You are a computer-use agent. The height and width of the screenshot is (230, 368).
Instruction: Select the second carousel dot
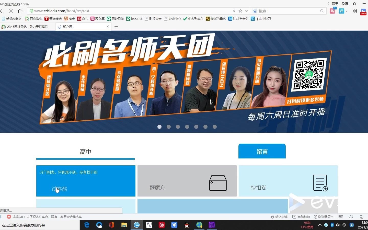pos(169,127)
